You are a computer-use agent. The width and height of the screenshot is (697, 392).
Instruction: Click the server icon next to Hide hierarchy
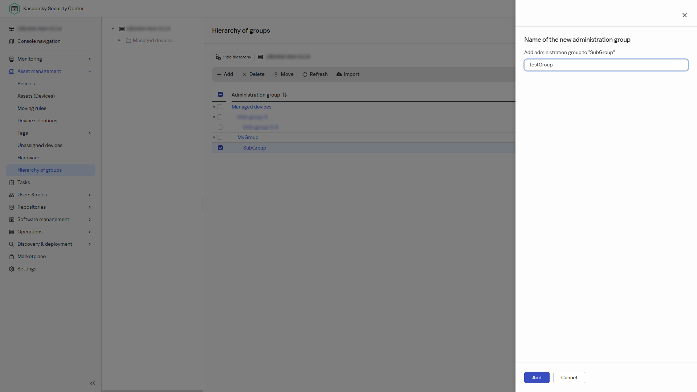(x=260, y=57)
